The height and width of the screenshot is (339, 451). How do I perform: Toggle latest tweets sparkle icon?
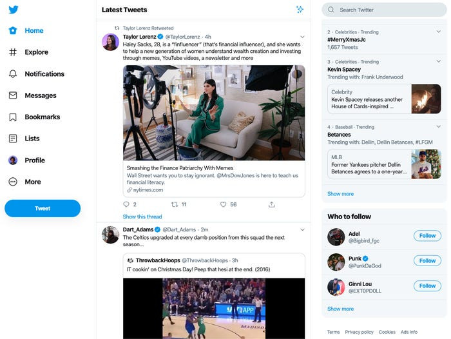pos(300,10)
